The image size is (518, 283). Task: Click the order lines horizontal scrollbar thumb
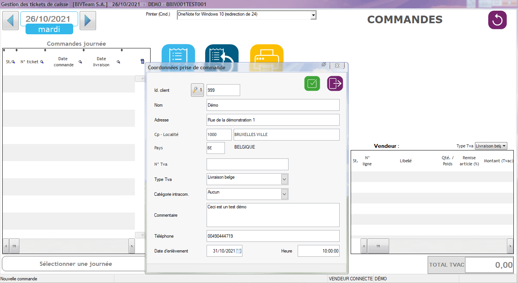pos(378,246)
